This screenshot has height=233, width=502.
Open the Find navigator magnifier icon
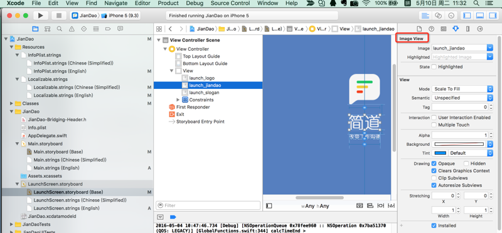tap(60, 29)
